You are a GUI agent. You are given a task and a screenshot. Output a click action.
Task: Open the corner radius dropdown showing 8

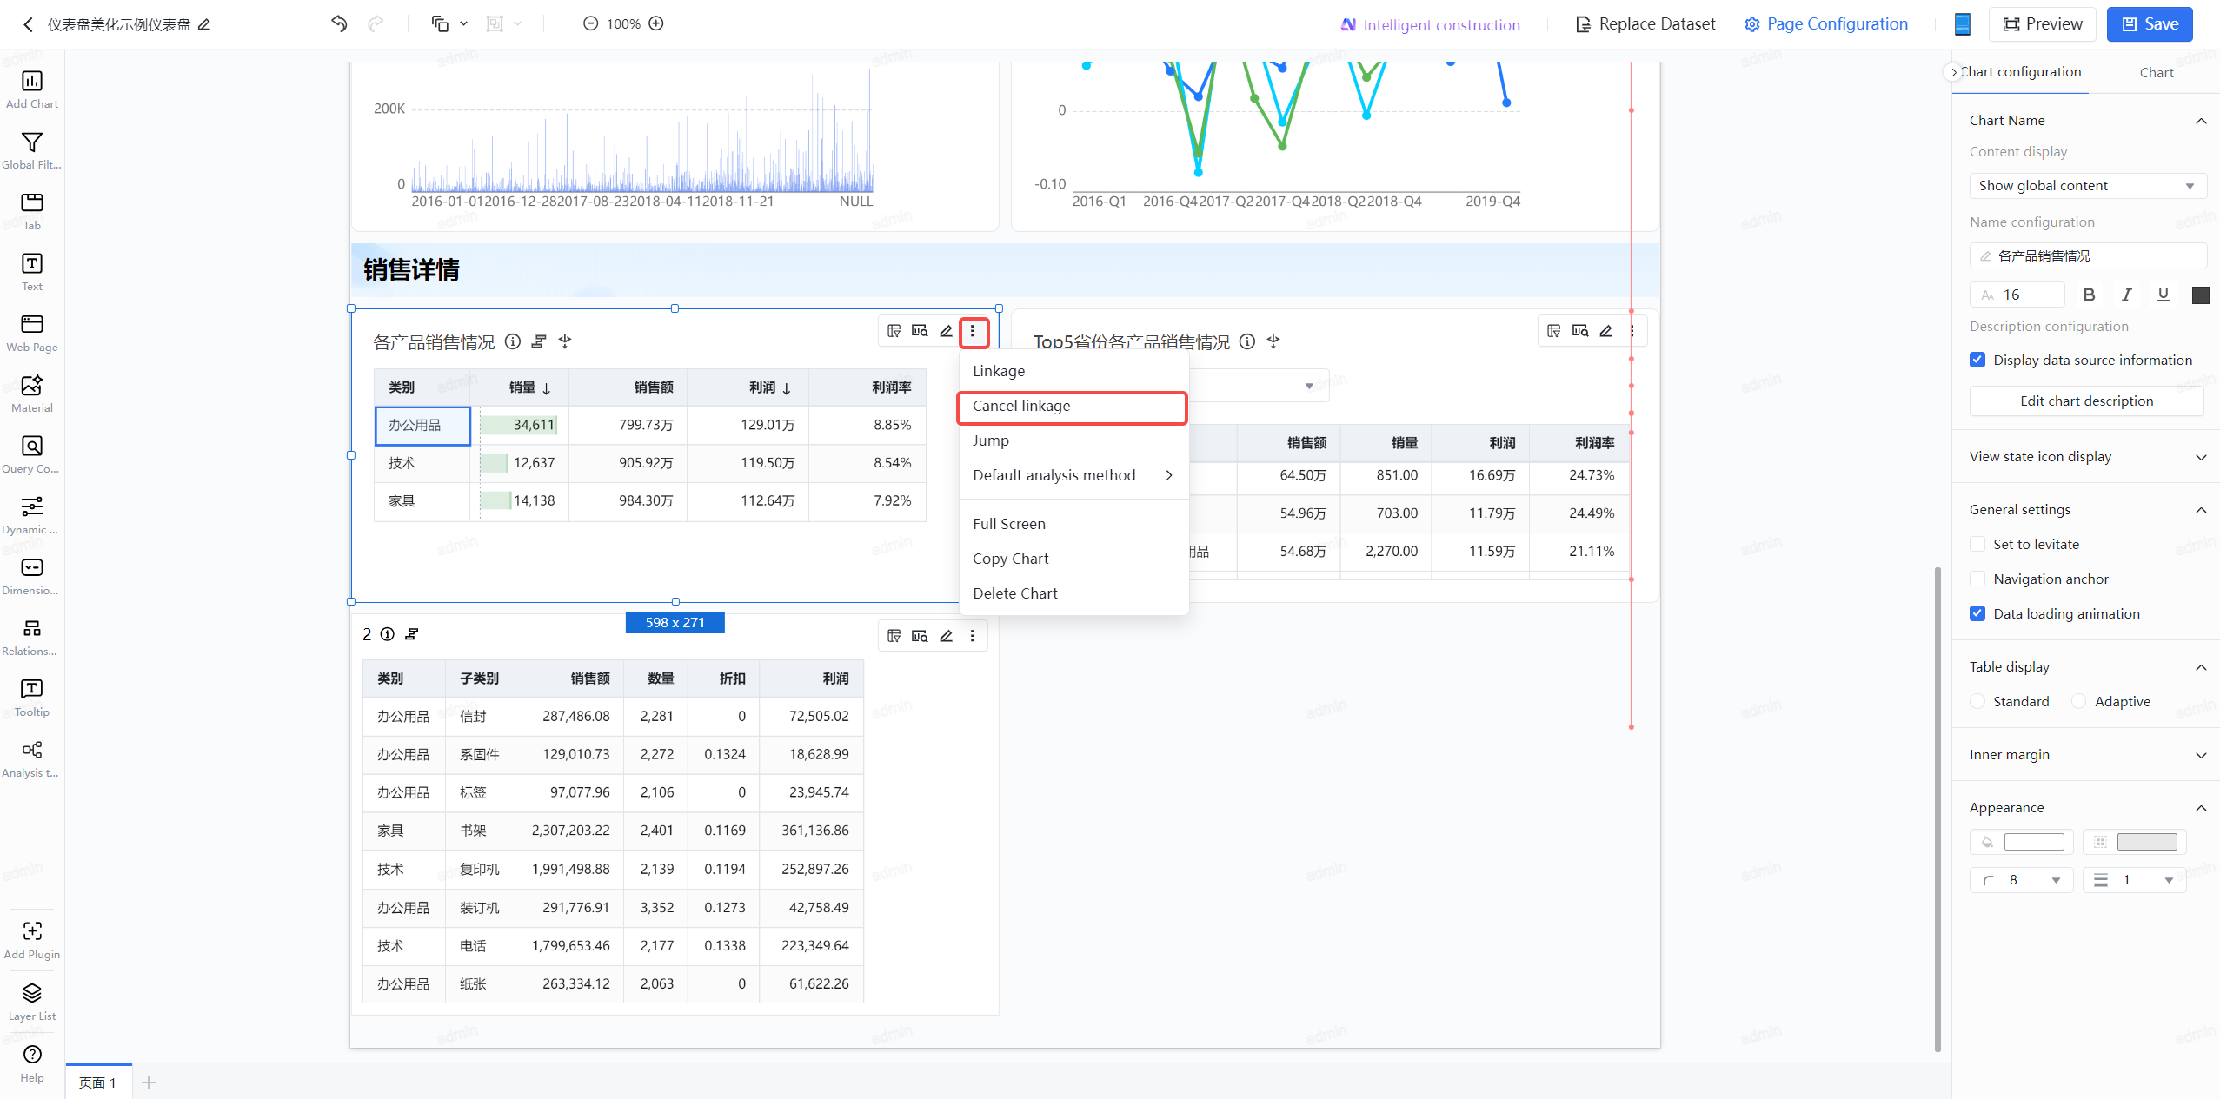coord(2022,880)
